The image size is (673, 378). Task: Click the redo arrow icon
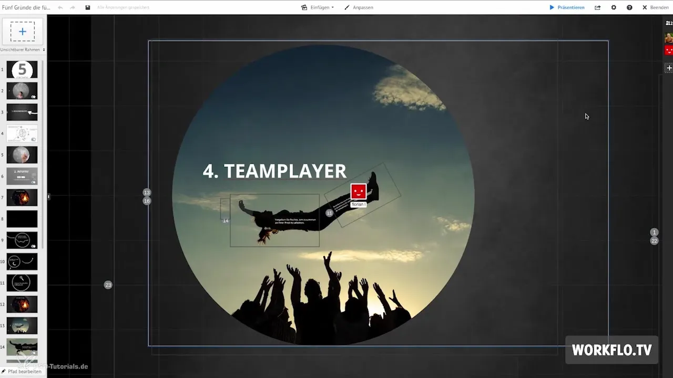(x=73, y=8)
